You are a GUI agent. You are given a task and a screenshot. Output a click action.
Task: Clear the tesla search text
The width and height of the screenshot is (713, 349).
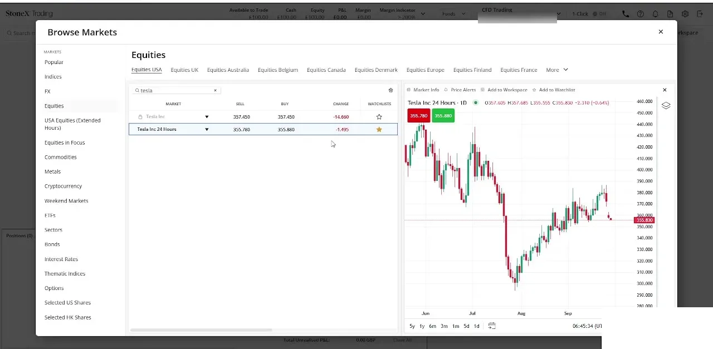click(215, 90)
